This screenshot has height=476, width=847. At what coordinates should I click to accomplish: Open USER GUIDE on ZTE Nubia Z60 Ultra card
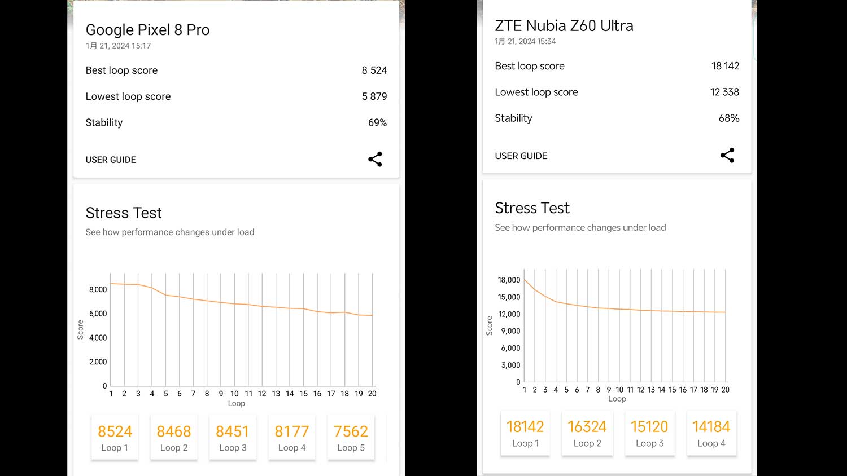click(x=521, y=156)
